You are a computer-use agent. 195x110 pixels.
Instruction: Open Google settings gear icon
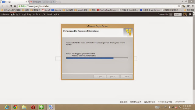190,14
